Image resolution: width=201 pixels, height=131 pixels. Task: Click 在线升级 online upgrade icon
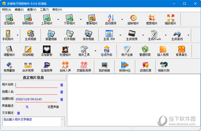click(107, 51)
